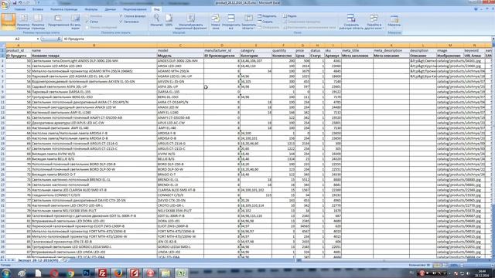Click Масштабировать выделенный фрагмент
The height and width of the screenshot is (278, 495).
pyautogui.click(x=191, y=22)
